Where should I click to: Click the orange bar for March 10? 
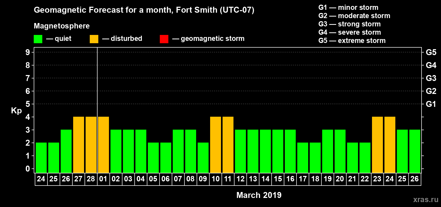click(x=216, y=145)
